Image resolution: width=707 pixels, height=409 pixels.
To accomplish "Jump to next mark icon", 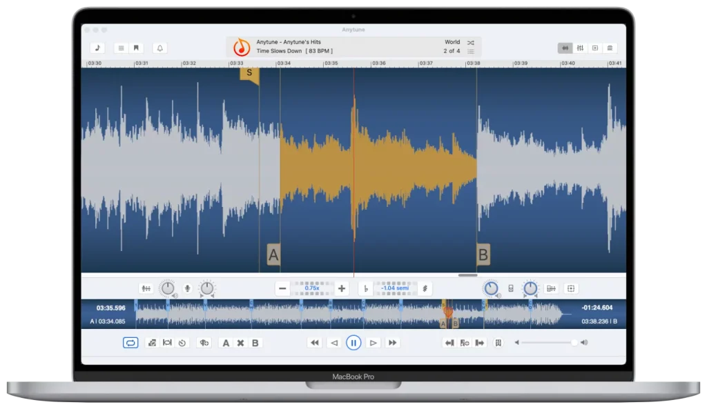I will [480, 343].
